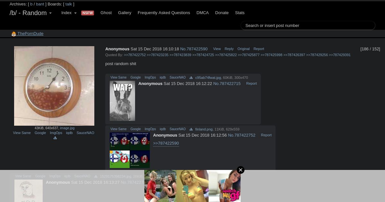Click SauceNAO for c95ab74fwat.jpg
This screenshot has width=385, height=202.
pos(177,77)
